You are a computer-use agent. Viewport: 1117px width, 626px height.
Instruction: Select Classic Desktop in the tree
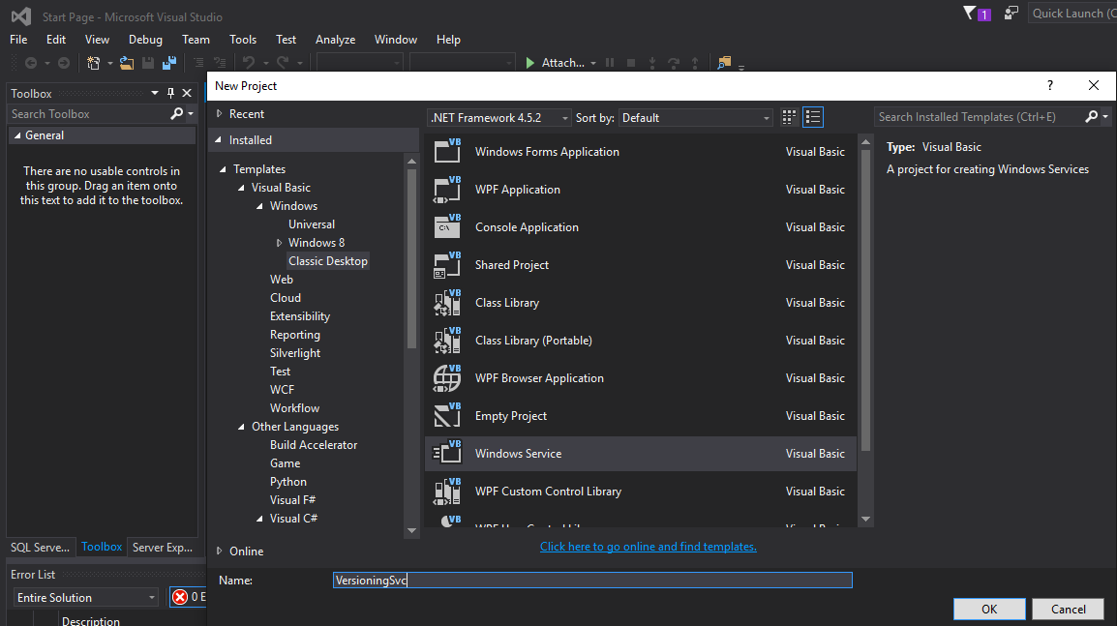(x=328, y=260)
